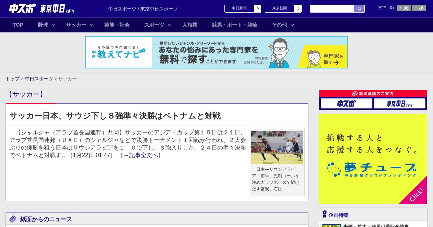Screen dimensions: 433x227
Task: Open スポーツ navigation menu
Action: pos(154,25)
